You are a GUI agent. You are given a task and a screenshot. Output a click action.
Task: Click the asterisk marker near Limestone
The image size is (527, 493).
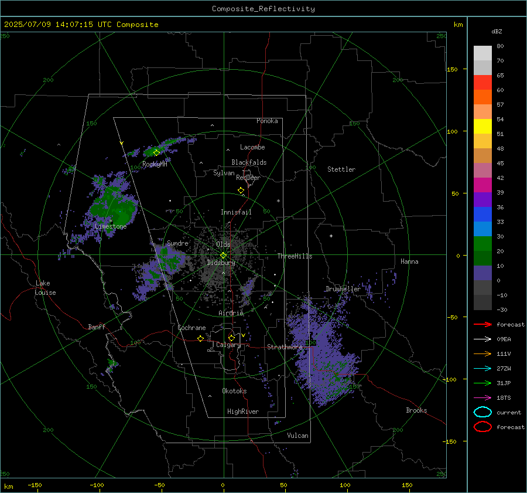pyautogui.click(x=111, y=221)
